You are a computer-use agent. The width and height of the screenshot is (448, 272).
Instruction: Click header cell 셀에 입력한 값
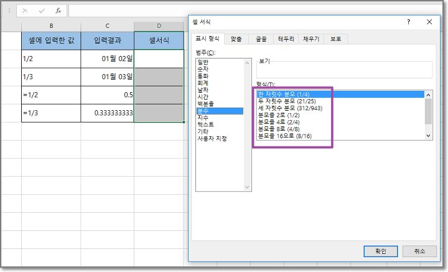coord(51,40)
